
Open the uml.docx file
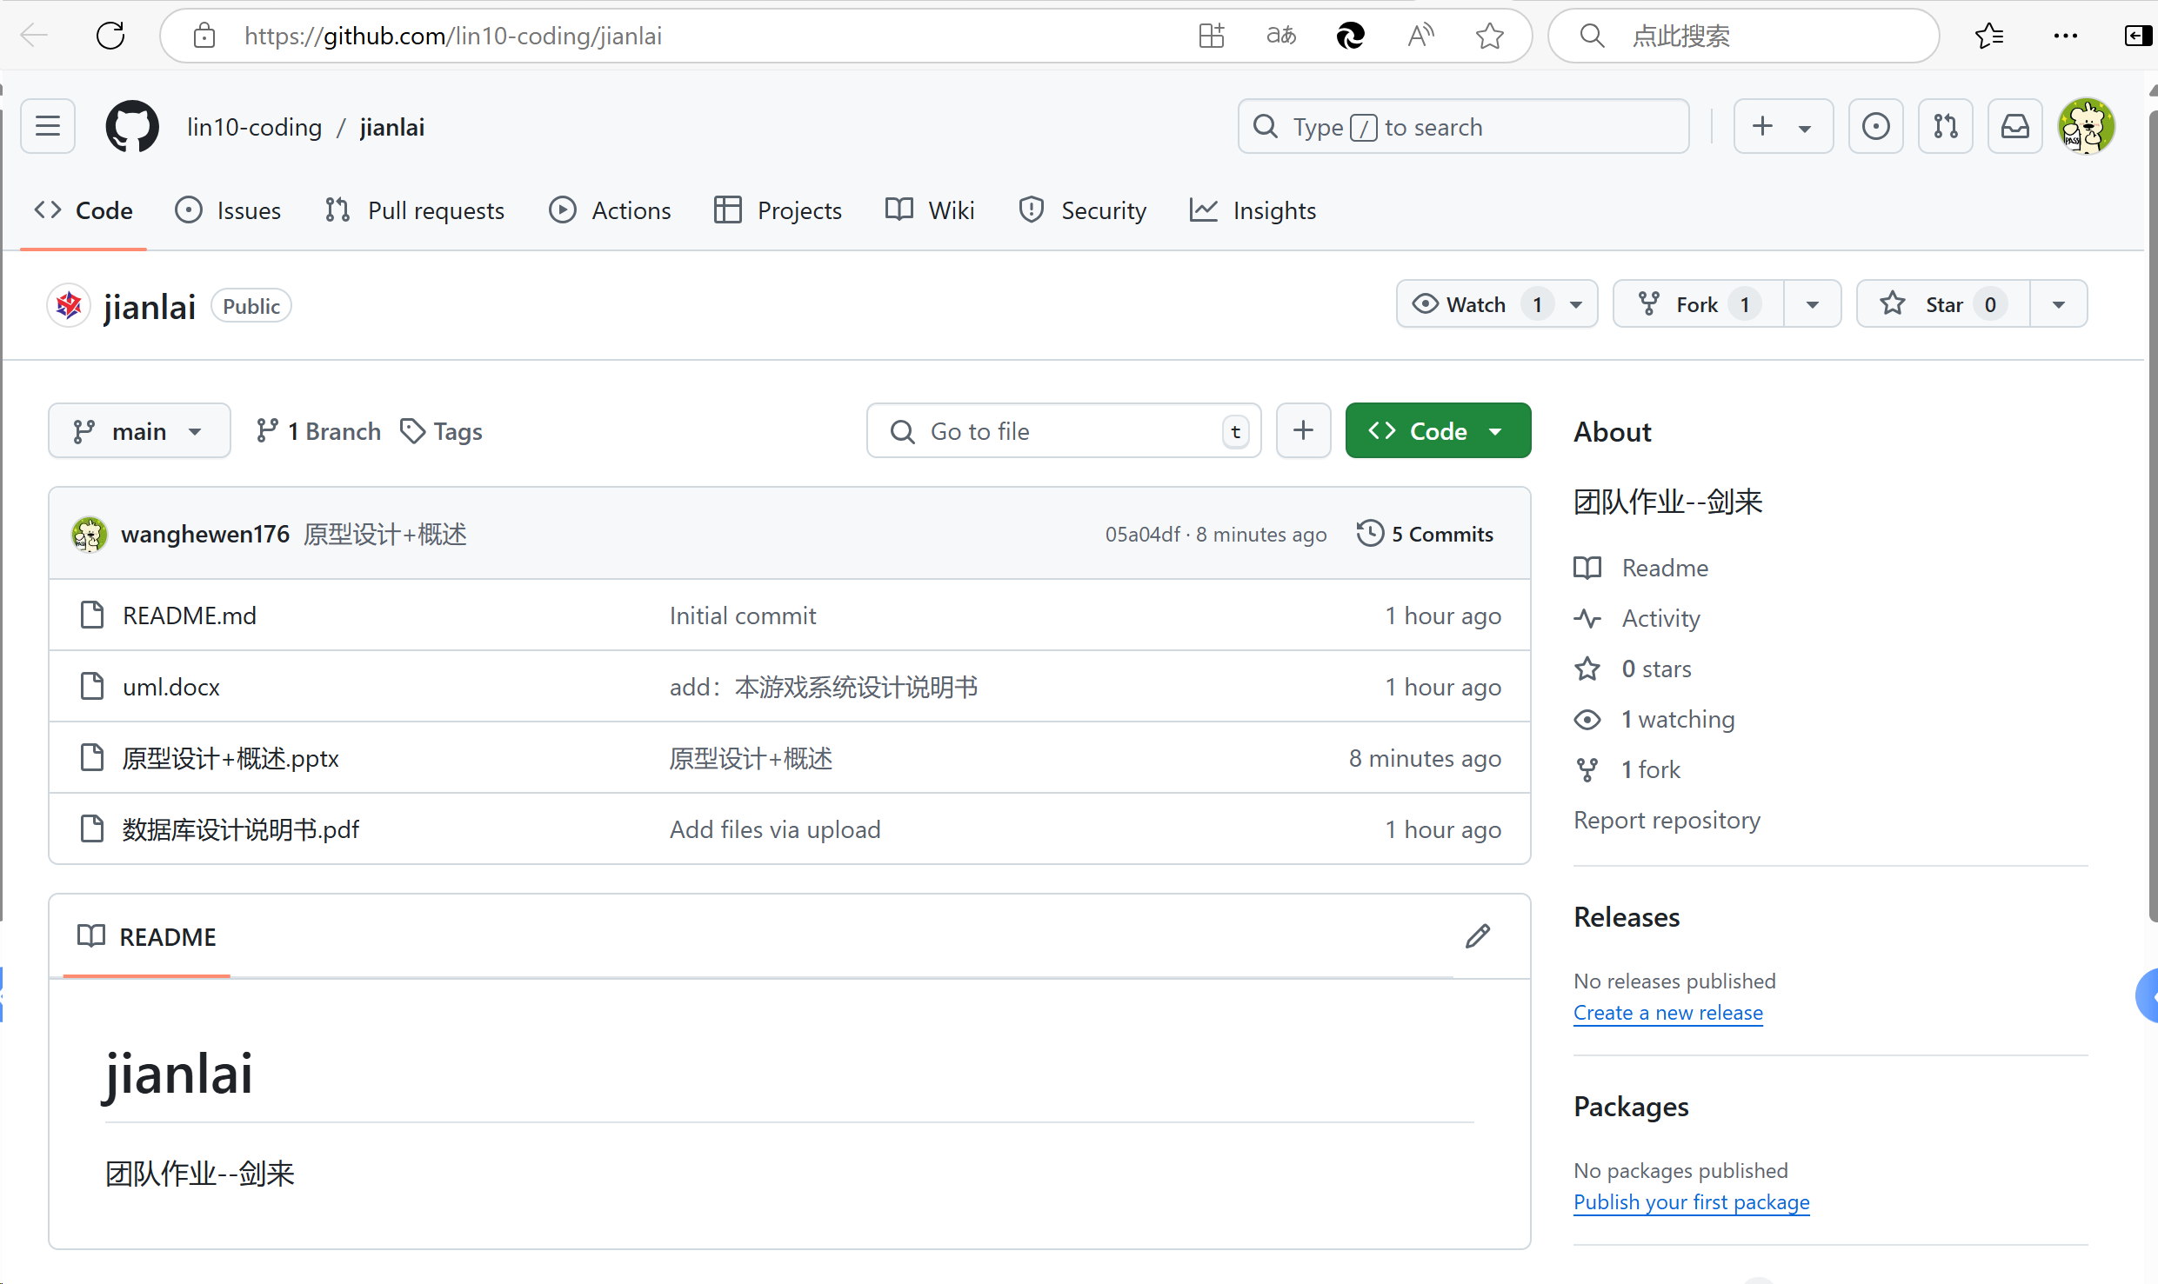coord(171,687)
